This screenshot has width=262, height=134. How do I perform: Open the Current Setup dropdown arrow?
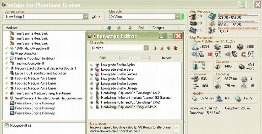(x=86, y=17)
